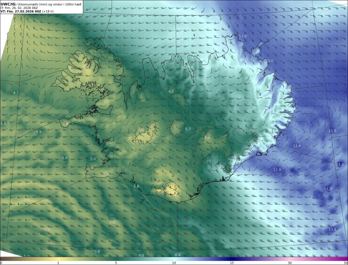
Task: Click the colorbar tick label 5
Action: pos(116,263)
